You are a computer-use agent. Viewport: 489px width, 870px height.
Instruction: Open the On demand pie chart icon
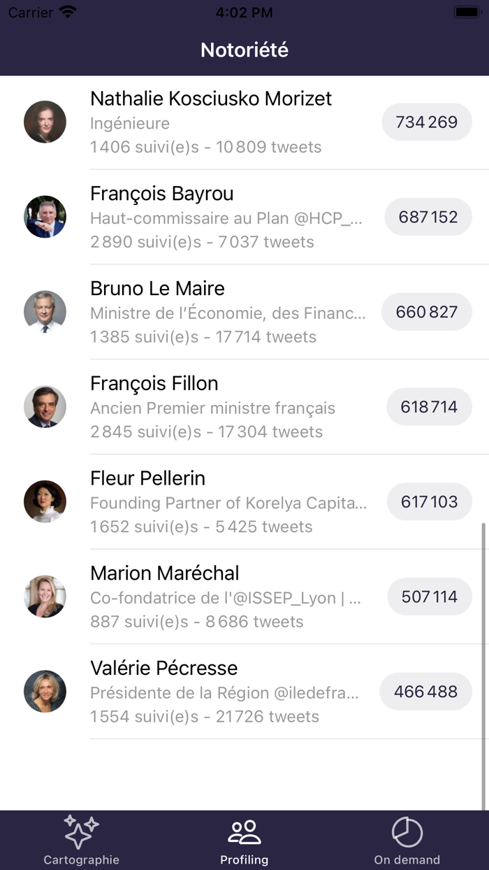(x=407, y=832)
